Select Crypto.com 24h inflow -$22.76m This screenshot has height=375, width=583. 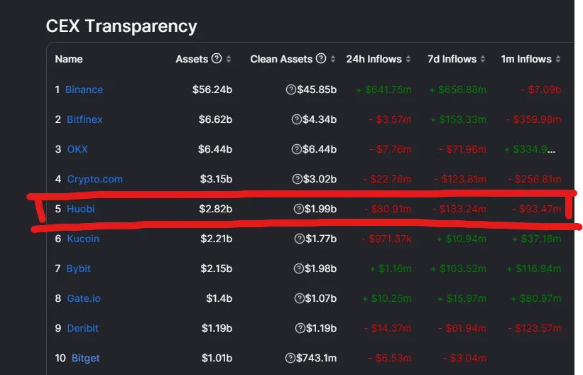[388, 179]
